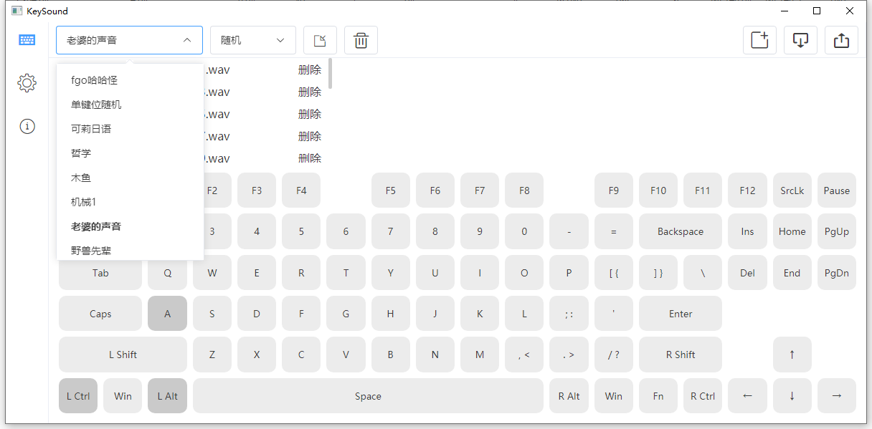Click the import sound pack icon
This screenshot has width=872, height=429.
point(800,40)
